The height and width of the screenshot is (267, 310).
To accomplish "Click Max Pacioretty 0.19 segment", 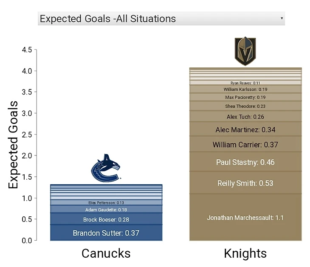I will (245, 98).
